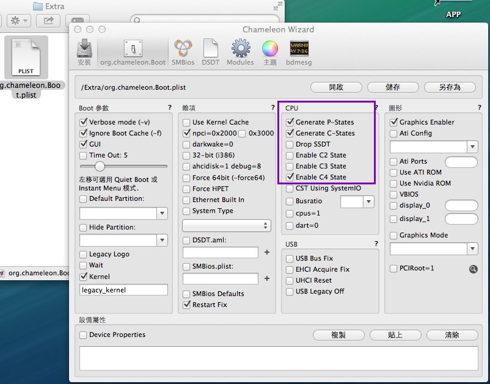Click the plus icon next to DSDT.aml field
The width and height of the screenshot is (490, 384).
[x=267, y=252]
